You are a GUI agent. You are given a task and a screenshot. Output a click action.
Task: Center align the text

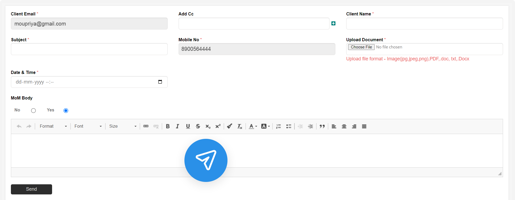point(344,126)
